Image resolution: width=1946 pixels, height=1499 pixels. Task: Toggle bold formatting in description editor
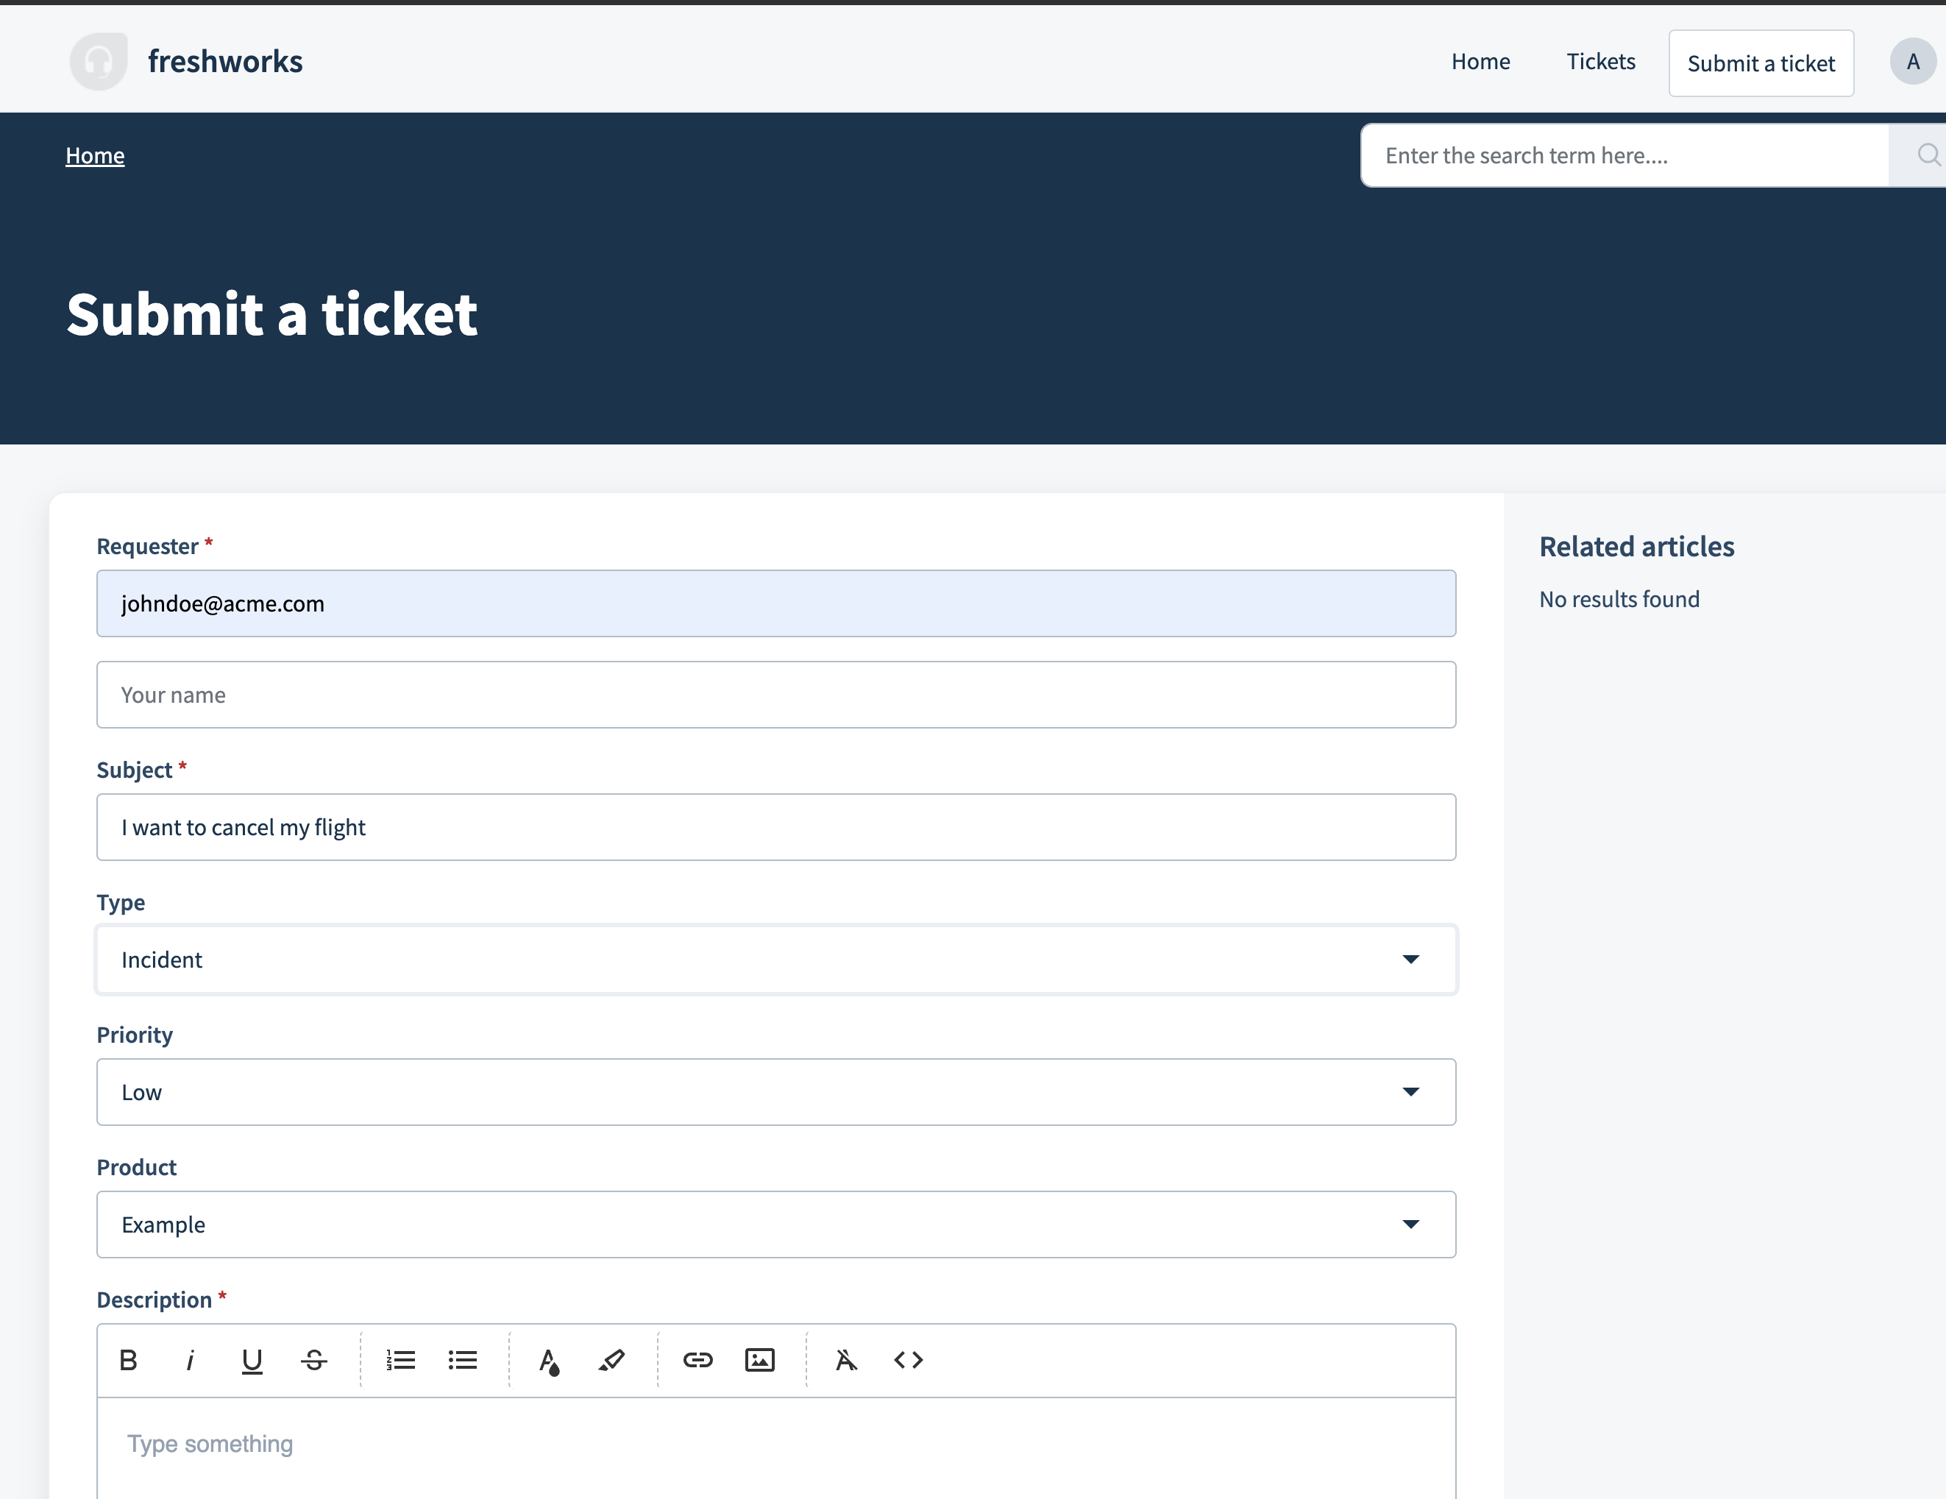click(x=128, y=1360)
